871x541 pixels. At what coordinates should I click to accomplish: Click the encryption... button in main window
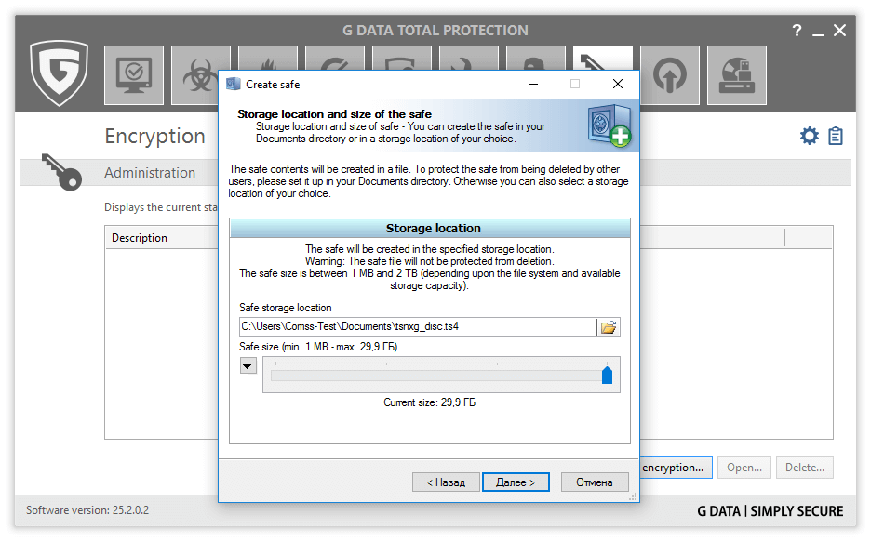pos(676,468)
